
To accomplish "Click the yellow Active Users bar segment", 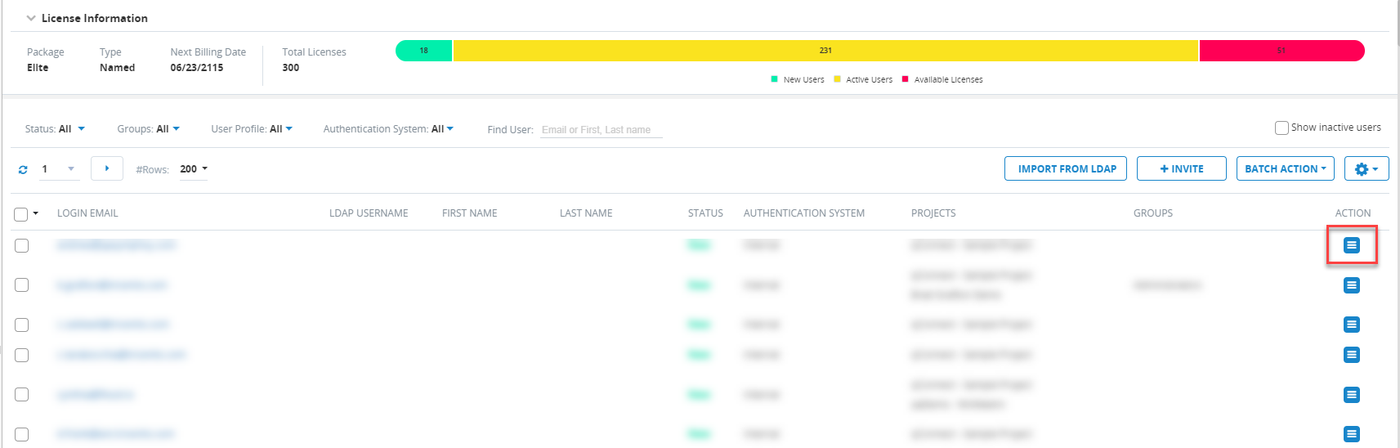I will coord(825,51).
